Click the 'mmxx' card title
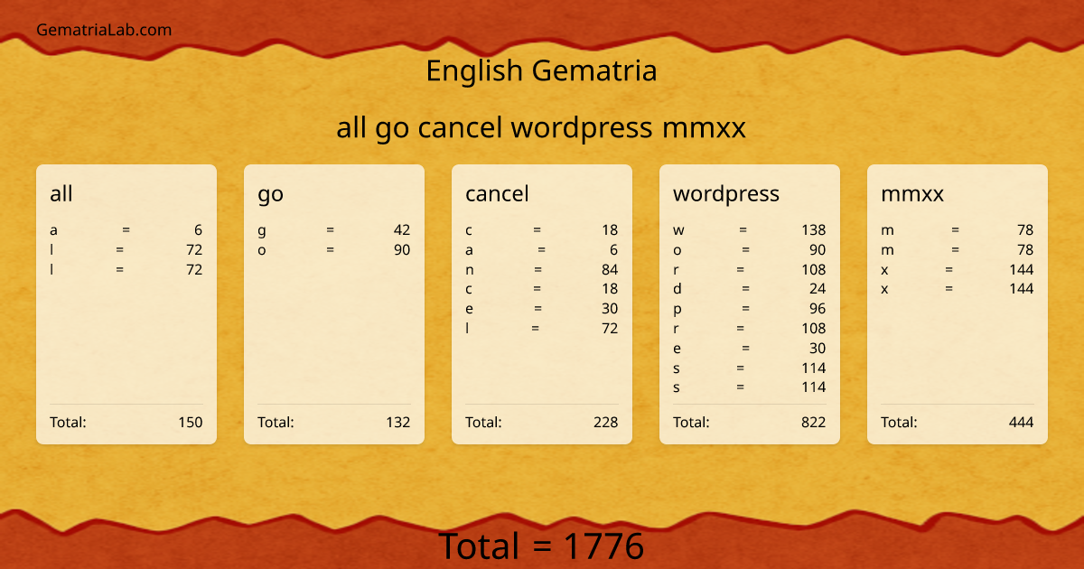The image size is (1084, 569). pyautogui.click(x=912, y=194)
